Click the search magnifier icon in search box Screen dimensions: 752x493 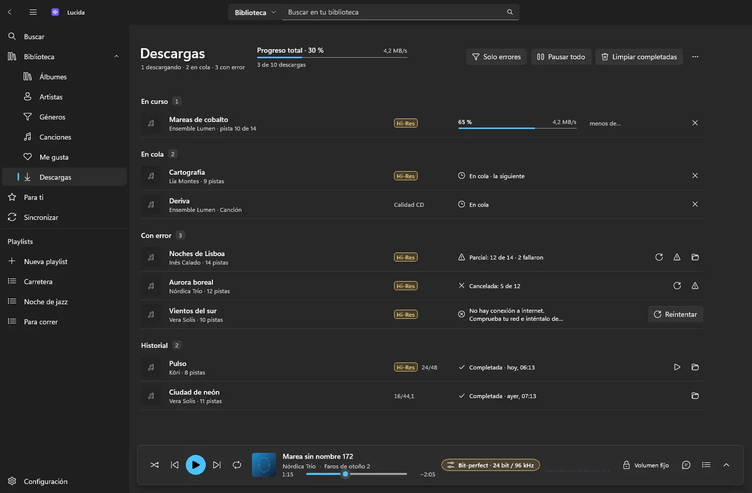point(510,12)
